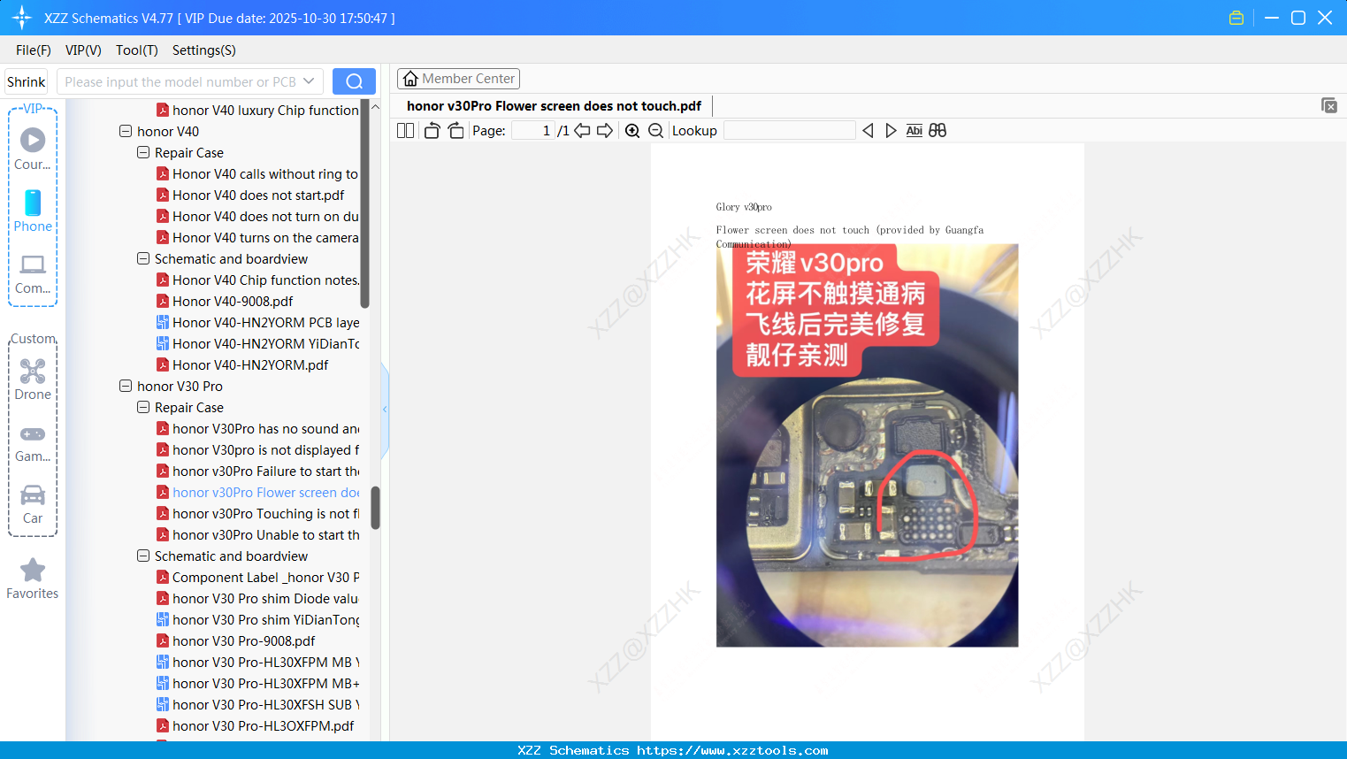Click the Page number field
Image resolution: width=1347 pixels, height=759 pixels.
coord(532,131)
